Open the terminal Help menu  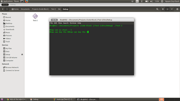(79, 23)
